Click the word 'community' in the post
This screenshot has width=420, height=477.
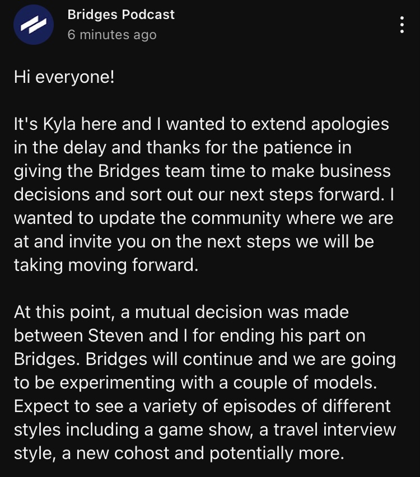point(236,218)
